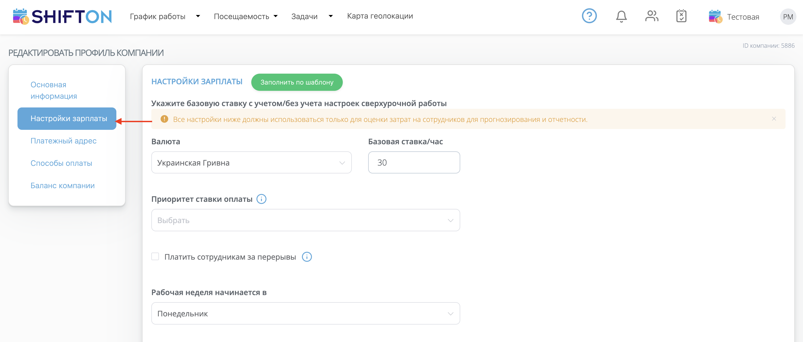Dismiss the orange warning banner
This screenshot has width=803, height=342.
pos(774,119)
